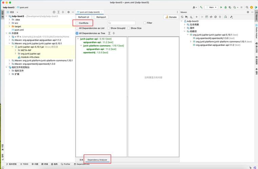258x169 pixels.
Task: Tick the Filter checkbox
Action: pyautogui.click(x=145, y=23)
